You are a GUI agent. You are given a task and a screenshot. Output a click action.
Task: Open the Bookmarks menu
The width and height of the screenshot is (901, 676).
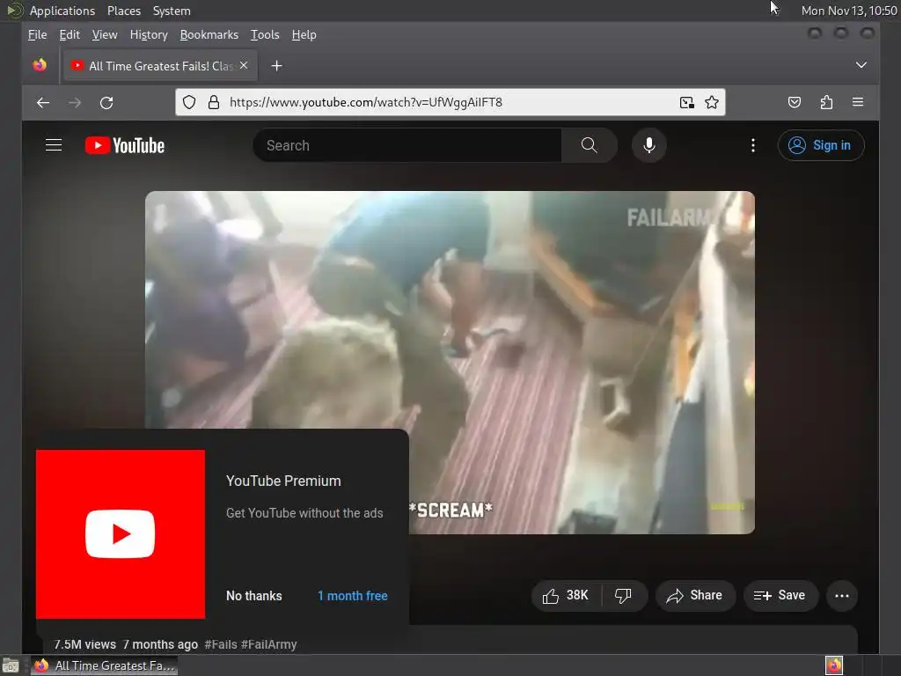pyautogui.click(x=209, y=35)
